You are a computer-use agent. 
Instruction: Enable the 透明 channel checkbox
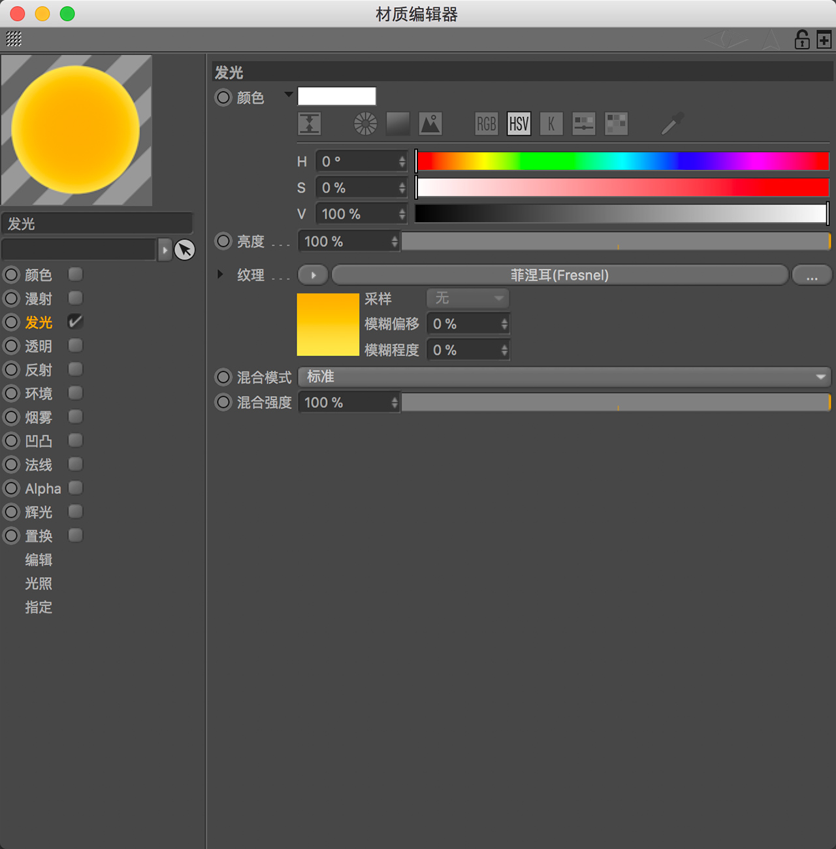[x=76, y=345]
